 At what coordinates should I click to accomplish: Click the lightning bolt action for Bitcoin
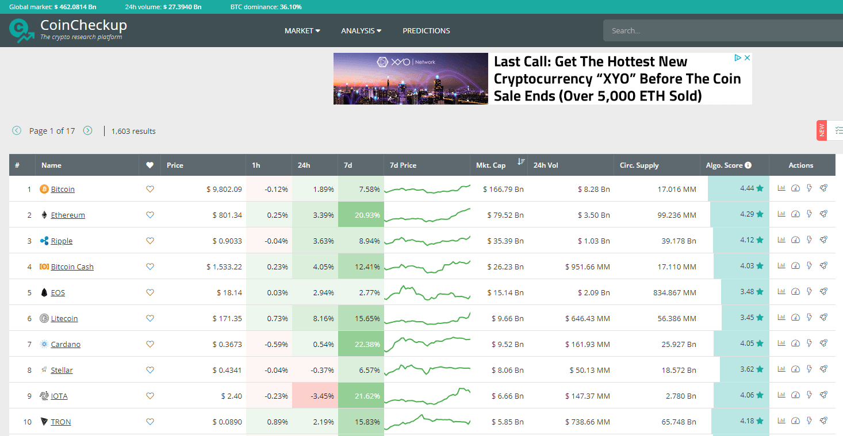coord(810,188)
